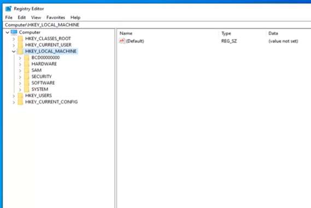Expand the SECURITY subkey

click(x=20, y=77)
